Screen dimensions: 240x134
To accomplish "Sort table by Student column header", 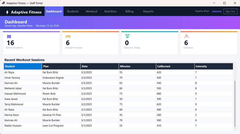I will pyautogui.click(x=23, y=66).
